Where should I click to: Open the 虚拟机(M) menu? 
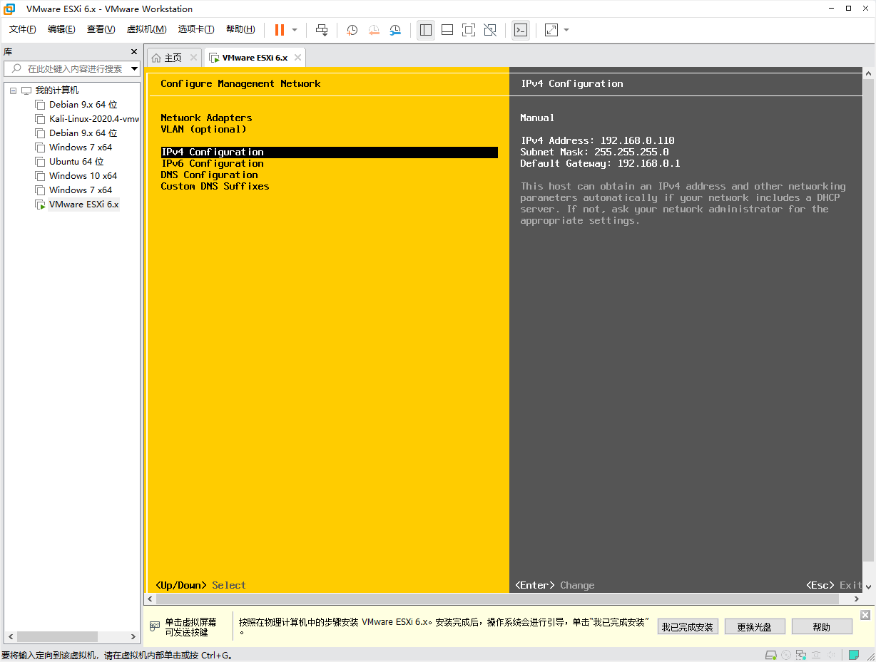tap(146, 29)
